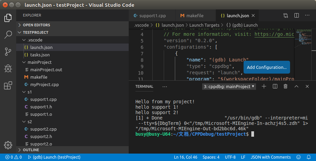Viewport: 316px width, 161px height.
Task: Expand the OUTLINE section
Action: point(72,150)
